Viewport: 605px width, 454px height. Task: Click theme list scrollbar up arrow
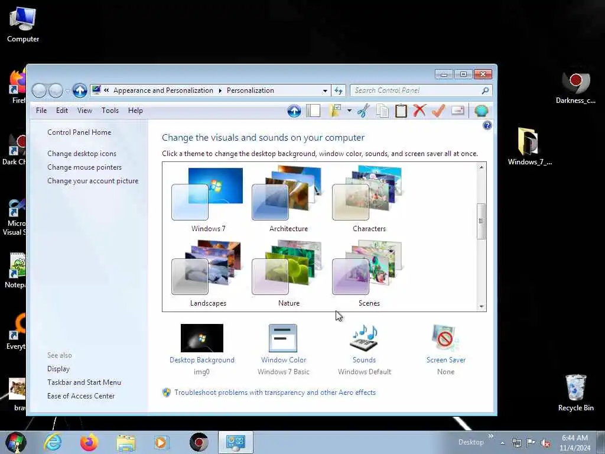[481, 167]
